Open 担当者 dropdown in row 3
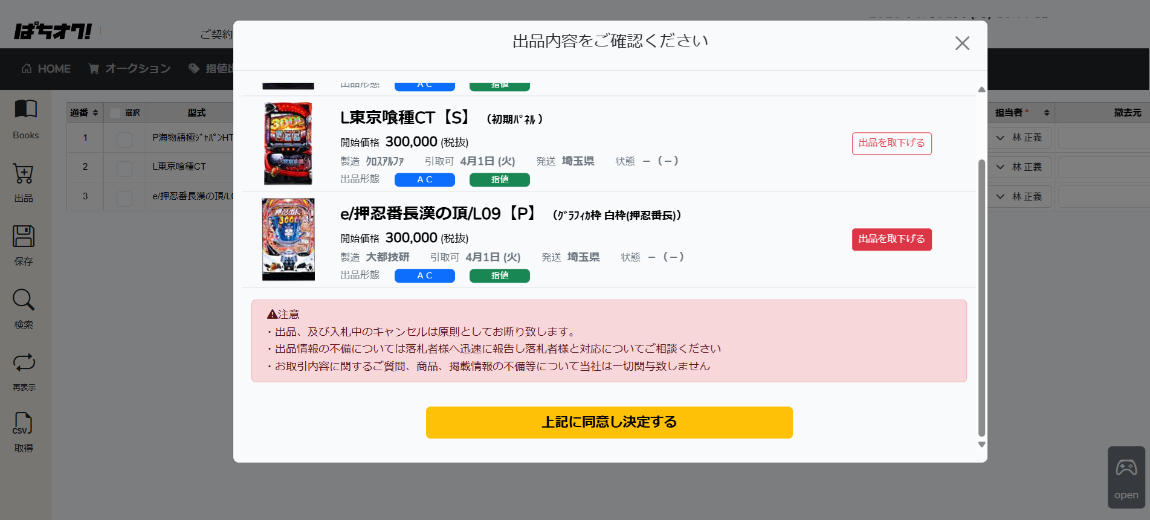Image resolution: width=1150 pixels, height=520 pixels. point(1019,196)
